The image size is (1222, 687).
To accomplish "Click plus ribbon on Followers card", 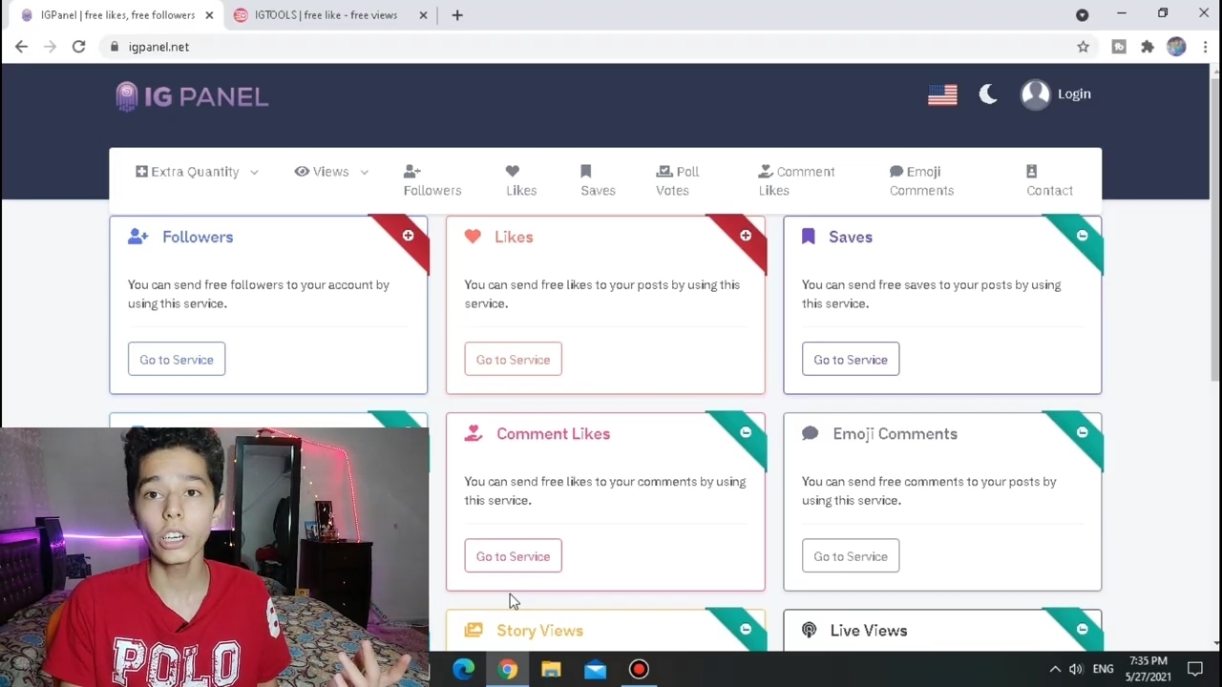I will click(x=408, y=236).
